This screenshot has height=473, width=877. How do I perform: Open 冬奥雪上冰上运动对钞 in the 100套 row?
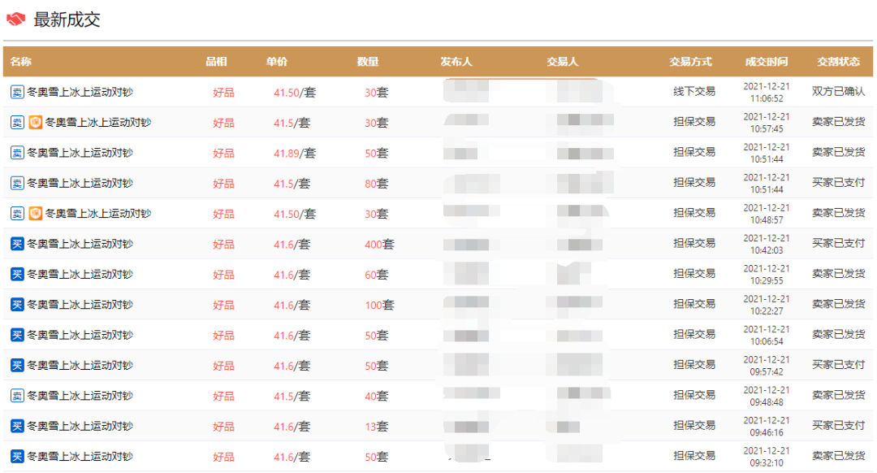pyautogui.click(x=80, y=305)
